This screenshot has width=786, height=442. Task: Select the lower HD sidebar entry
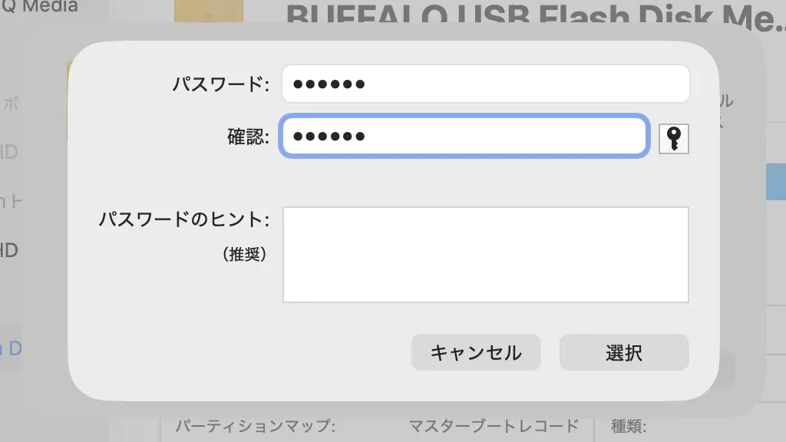(9, 250)
